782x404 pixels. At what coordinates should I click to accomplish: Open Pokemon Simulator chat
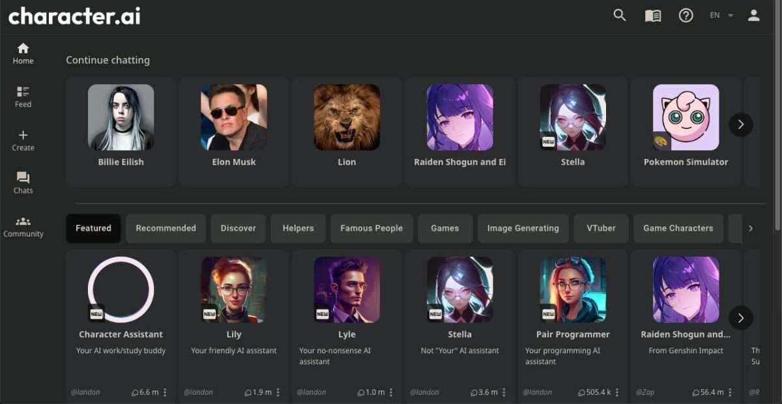point(686,132)
